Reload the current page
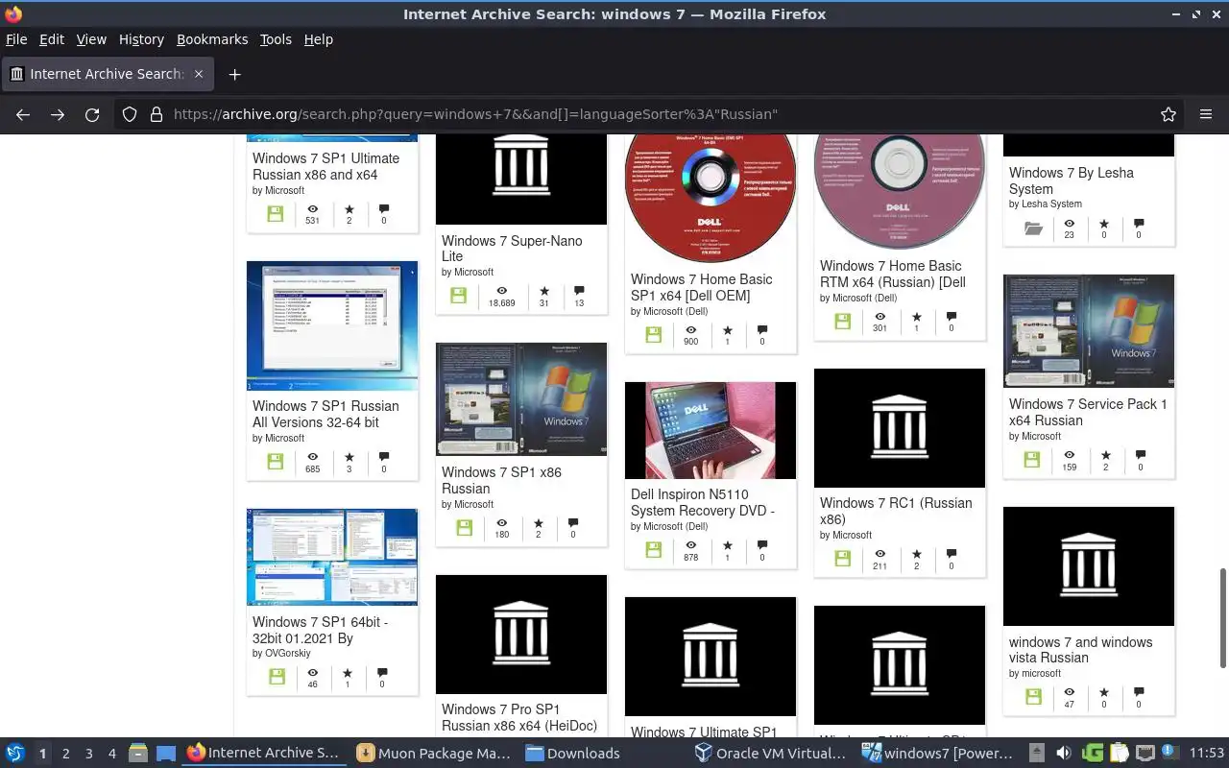The width and height of the screenshot is (1229, 768). pos(92,114)
